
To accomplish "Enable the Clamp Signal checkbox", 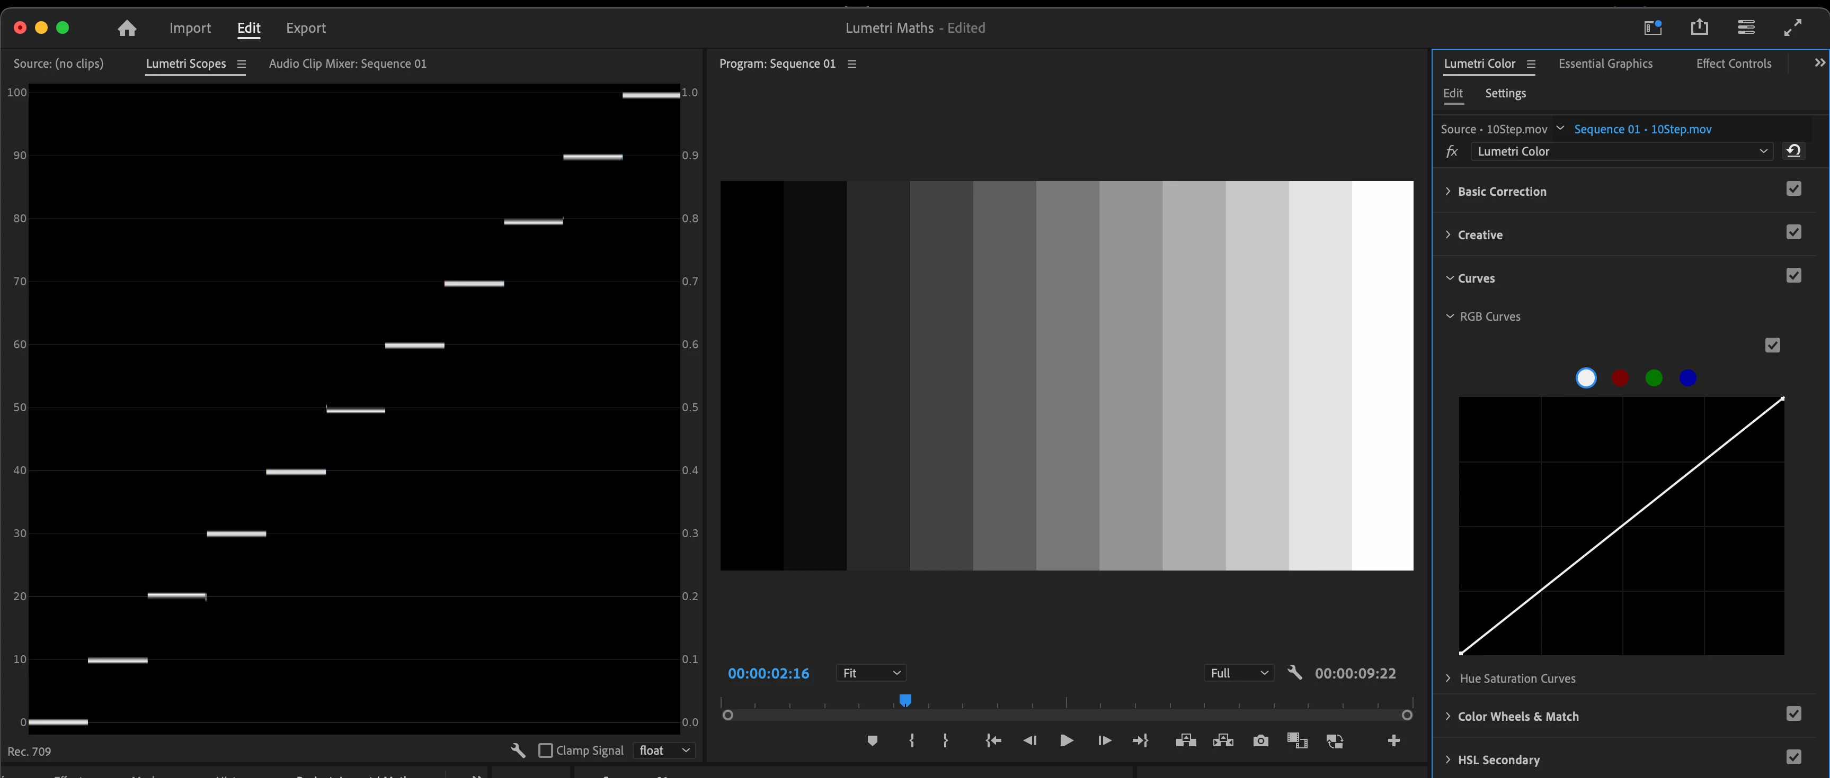I will point(546,750).
